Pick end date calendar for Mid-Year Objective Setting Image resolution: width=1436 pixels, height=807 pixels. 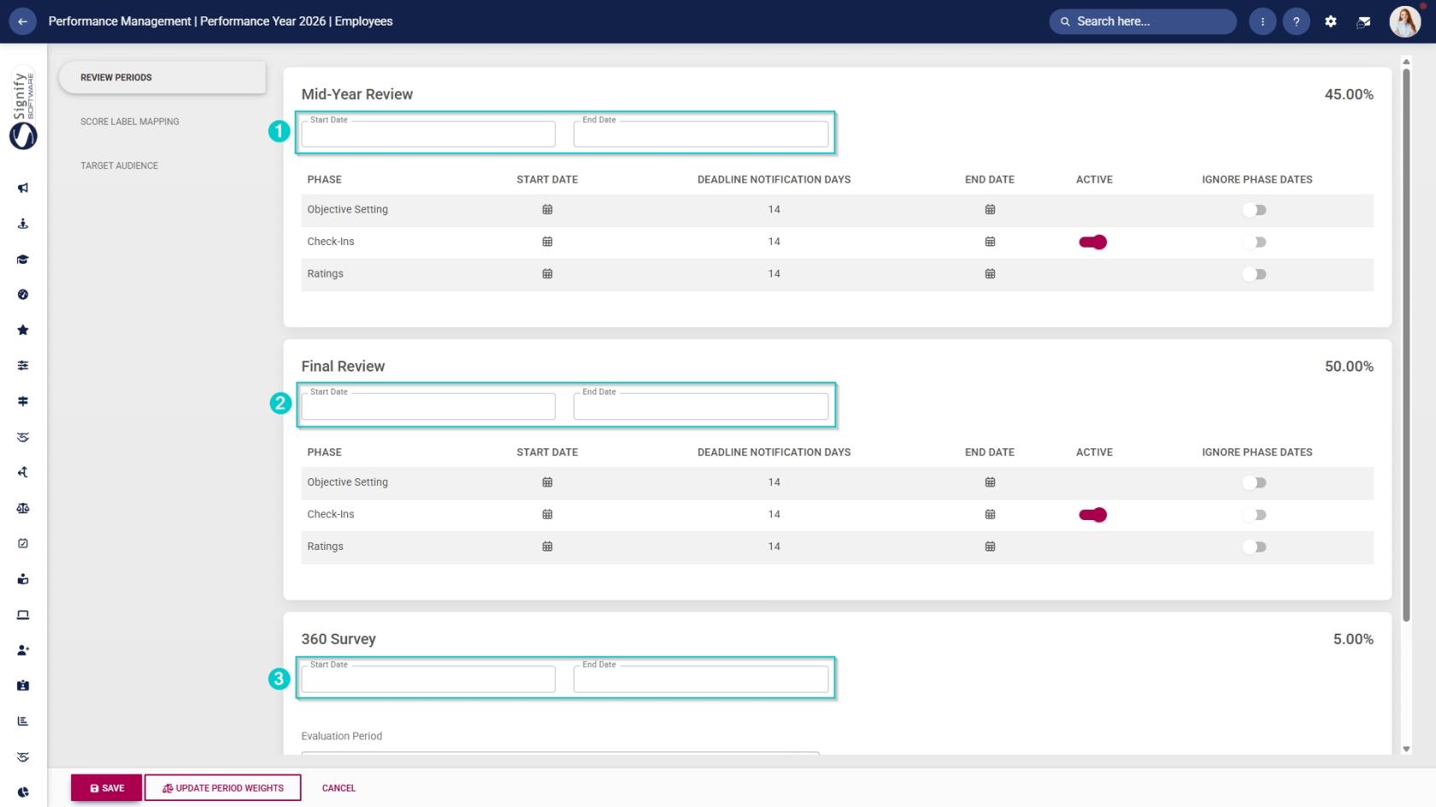[990, 209]
